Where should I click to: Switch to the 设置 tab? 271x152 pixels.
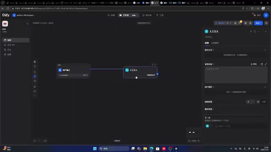(207, 43)
